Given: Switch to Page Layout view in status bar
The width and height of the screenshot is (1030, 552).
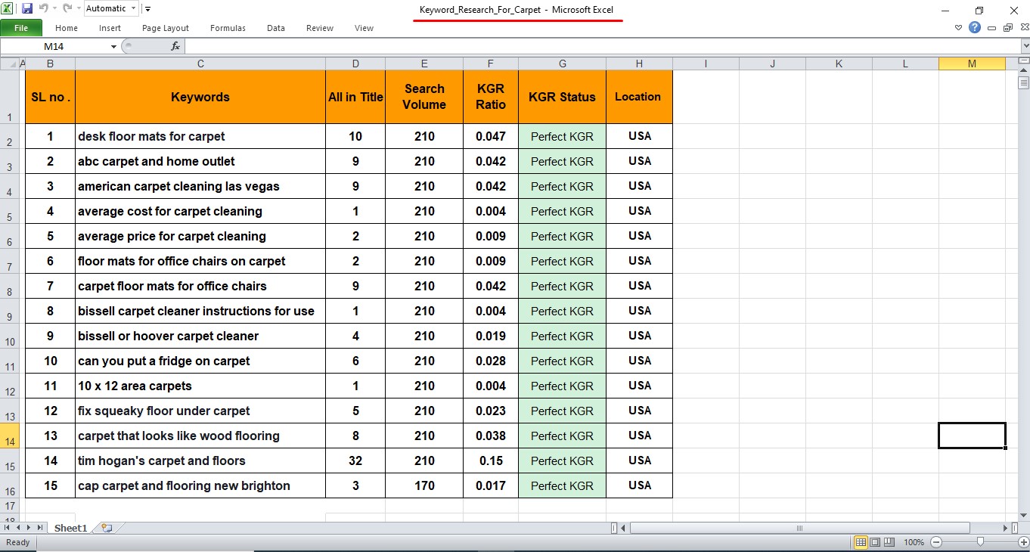Looking at the screenshot, I should click(x=875, y=542).
